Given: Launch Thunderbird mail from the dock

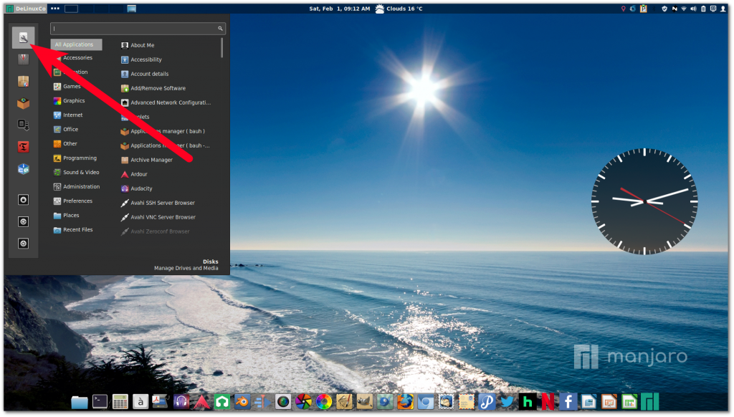Looking at the screenshot, I should point(446,401).
